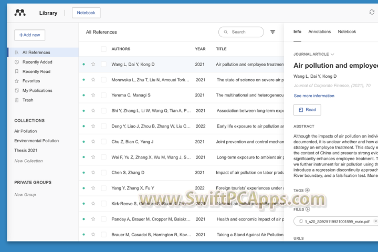Favorite the Yang Y, Zhang X reference
This screenshot has height=252, width=378.
click(x=93, y=188)
